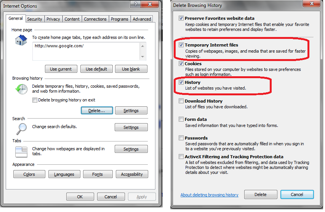The width and height of the screenshot is (325, 212).
Task: Open the Colors appearance settings
Action: 29,174
